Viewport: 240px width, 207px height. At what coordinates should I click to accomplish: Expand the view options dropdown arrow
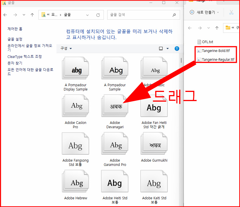167,49
